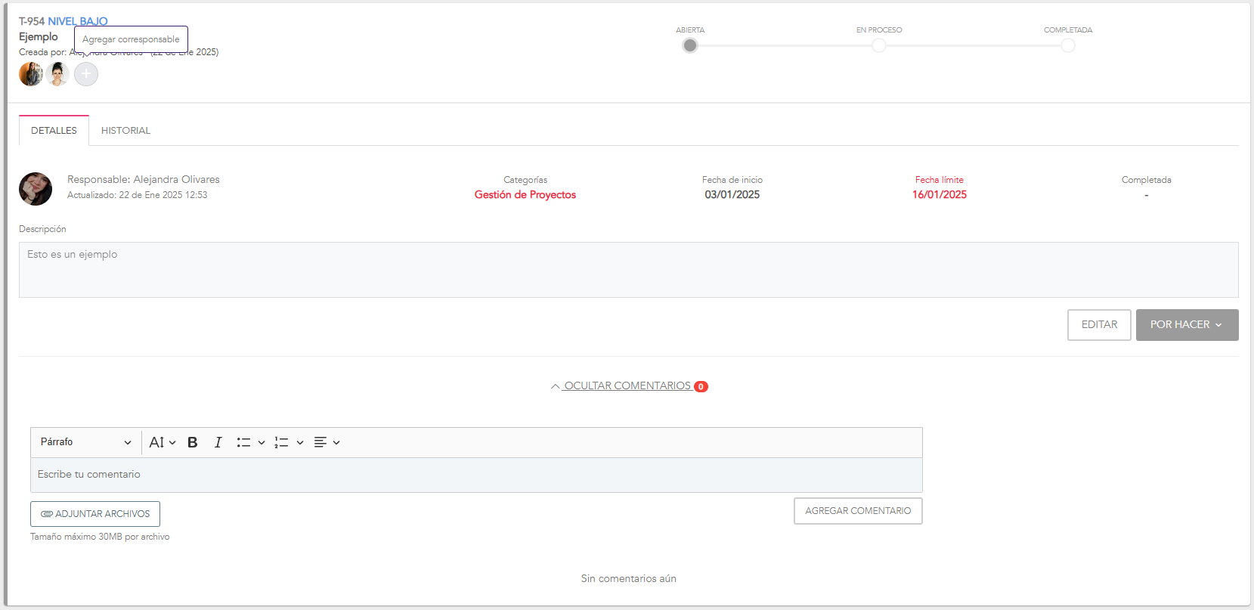Viewport: 1254px width, 610px height.
Task: Switch to the Historial tab
Action: [125, 131]
